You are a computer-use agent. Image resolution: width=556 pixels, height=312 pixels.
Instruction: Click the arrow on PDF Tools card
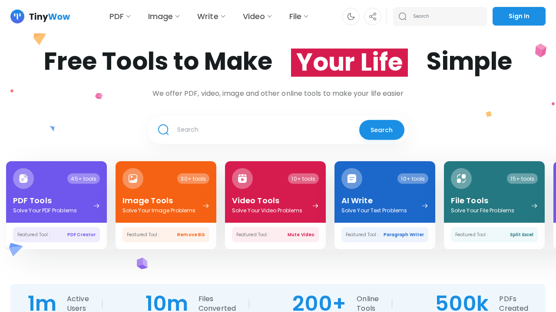(96, 206)
